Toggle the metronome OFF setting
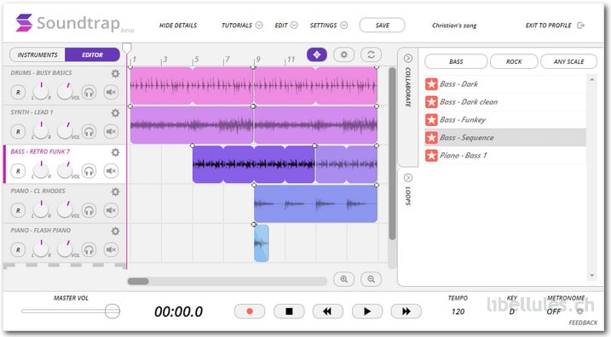 click(554, 311)
